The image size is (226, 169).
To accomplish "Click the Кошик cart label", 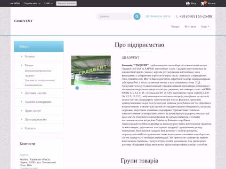I will click(212, 3).
